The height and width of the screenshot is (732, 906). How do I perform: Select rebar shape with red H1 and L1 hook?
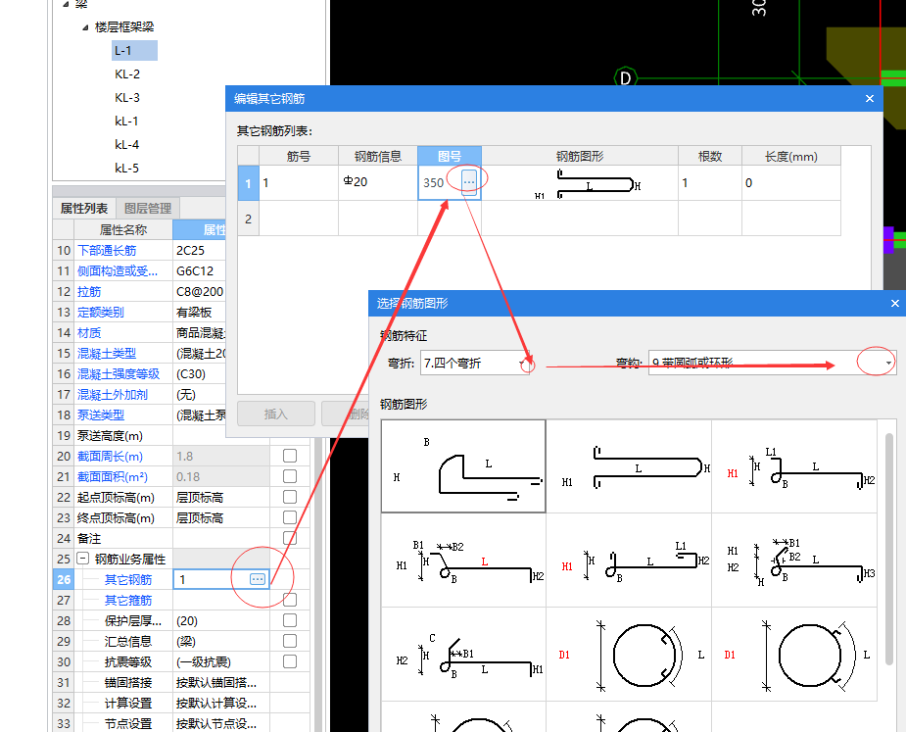coord(629,561)
